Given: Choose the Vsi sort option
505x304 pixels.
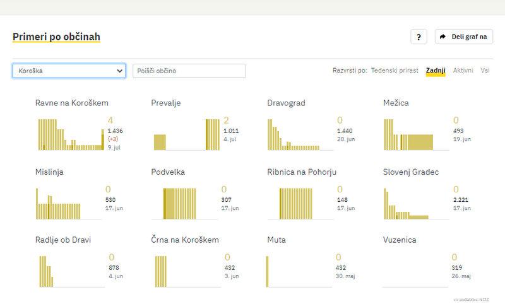Looking at the screenshot, I should (x=485, y=71).
